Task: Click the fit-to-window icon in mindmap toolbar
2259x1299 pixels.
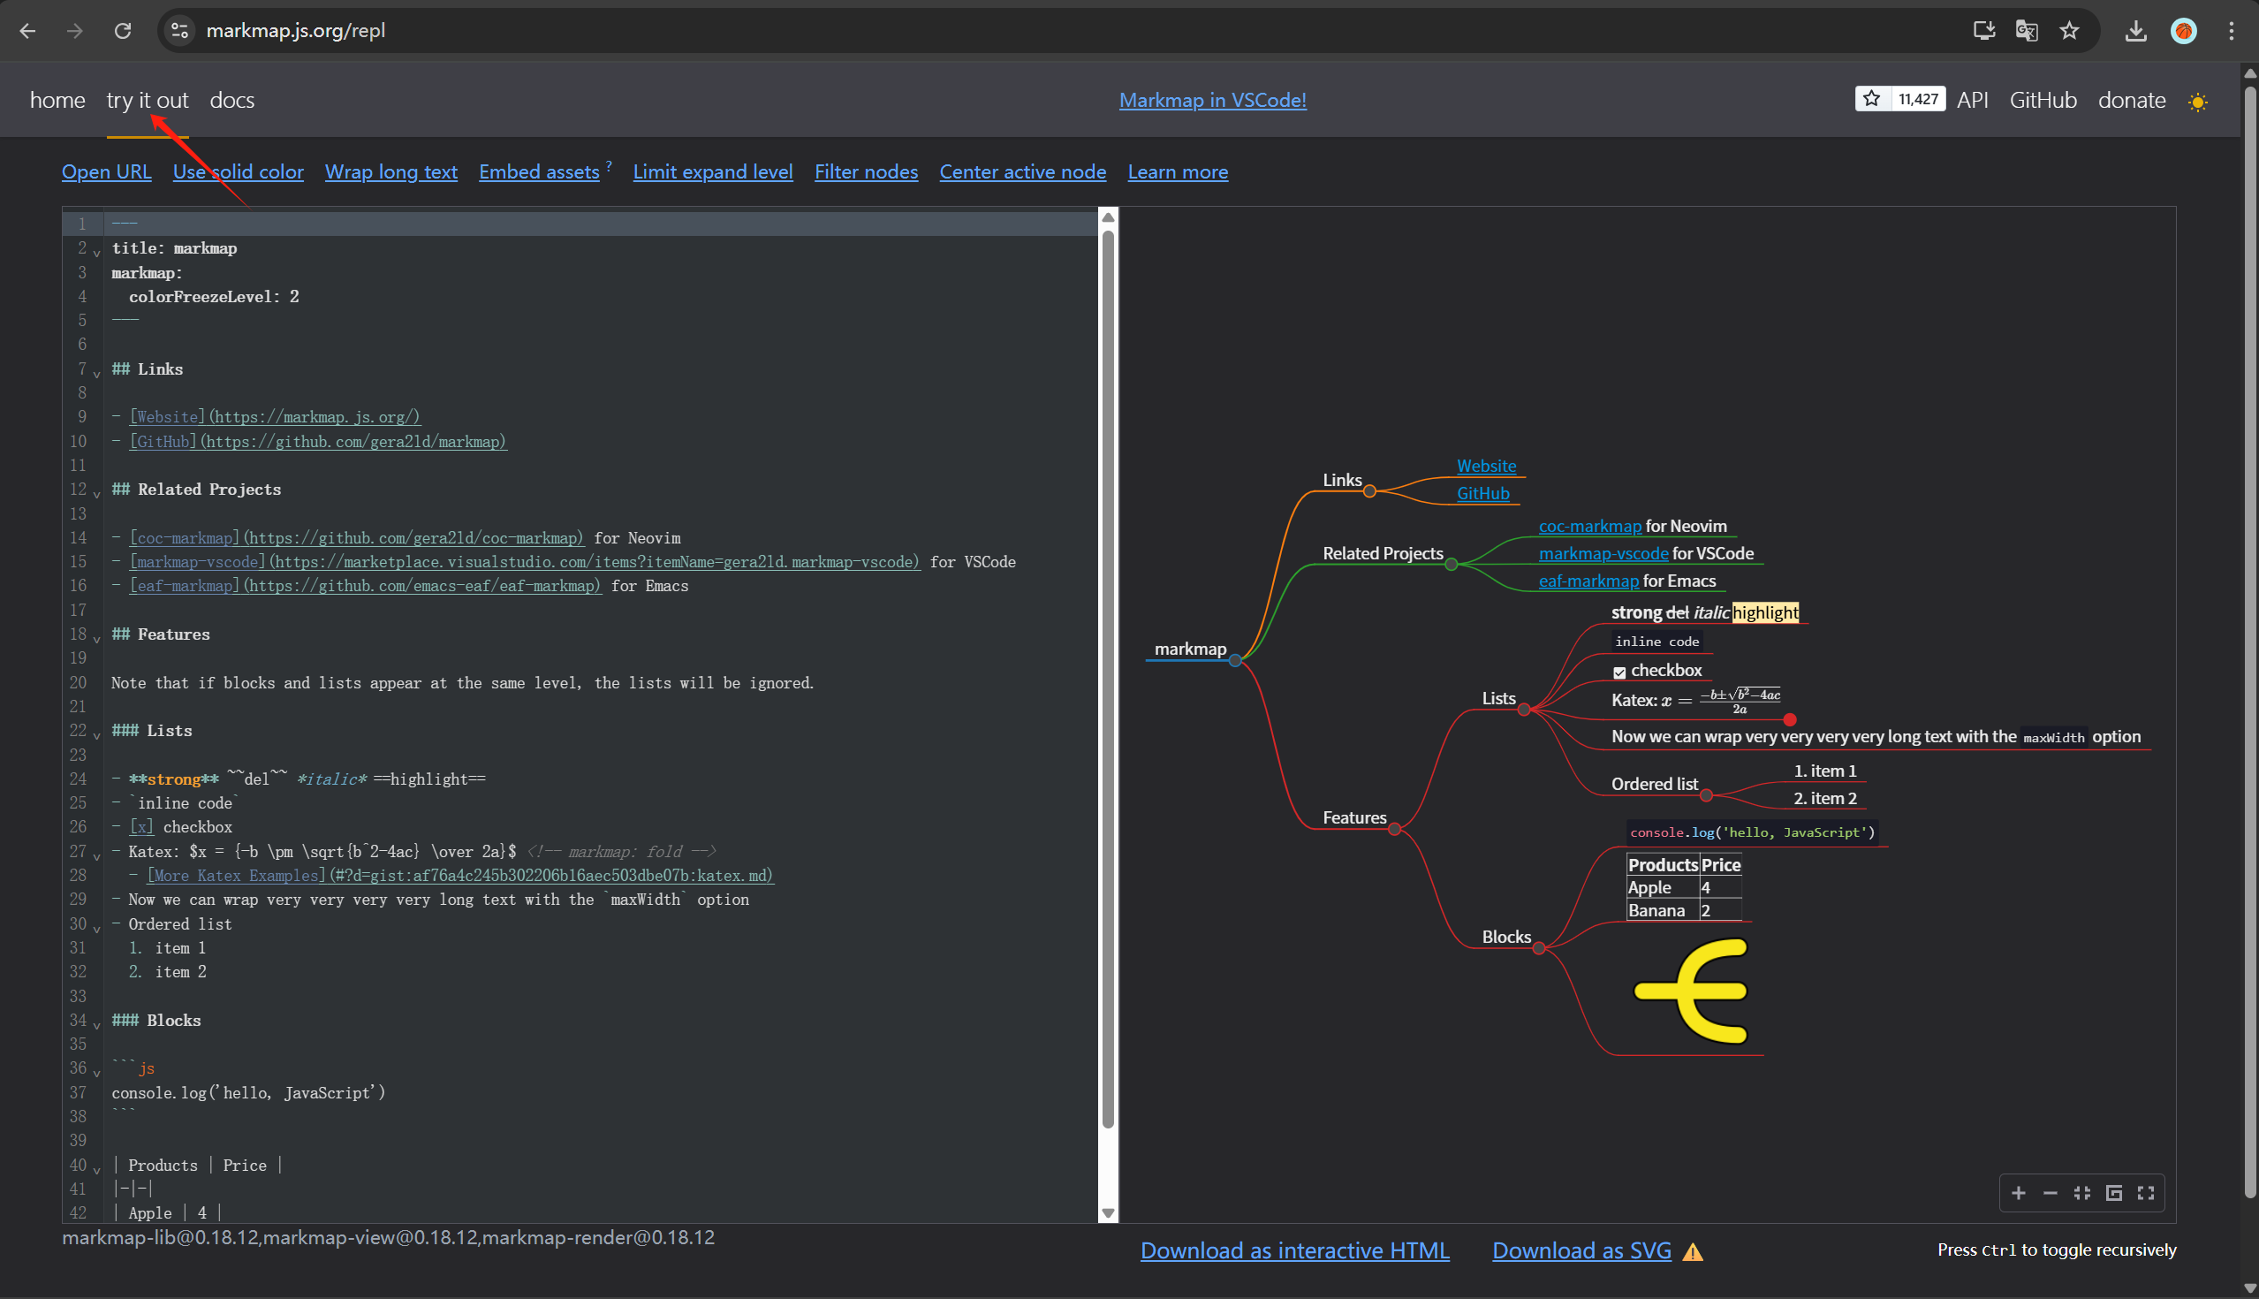Action: (2082, 1193)
